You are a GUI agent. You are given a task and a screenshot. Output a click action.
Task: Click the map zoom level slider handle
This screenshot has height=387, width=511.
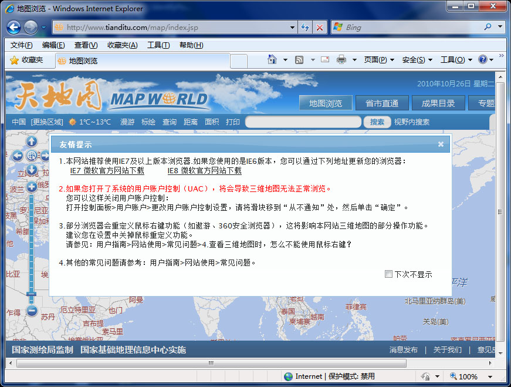click(32, 294)
